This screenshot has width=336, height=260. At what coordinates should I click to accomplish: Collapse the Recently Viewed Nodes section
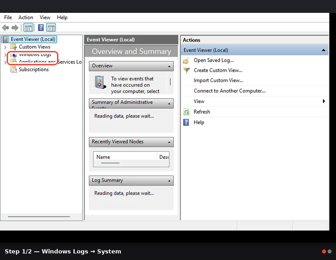[x=169, y=142]
